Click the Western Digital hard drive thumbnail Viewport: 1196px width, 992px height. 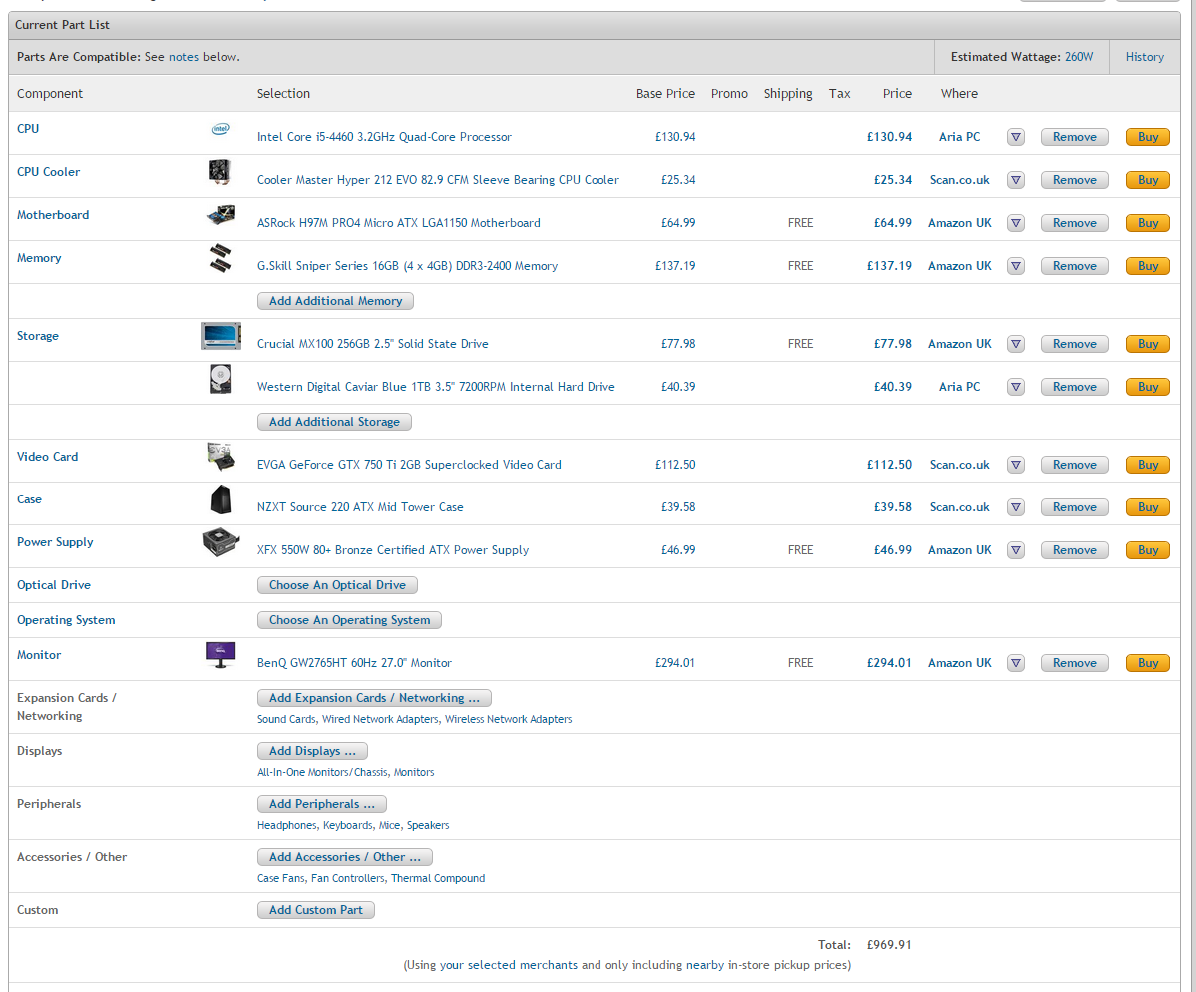(221, 379)
